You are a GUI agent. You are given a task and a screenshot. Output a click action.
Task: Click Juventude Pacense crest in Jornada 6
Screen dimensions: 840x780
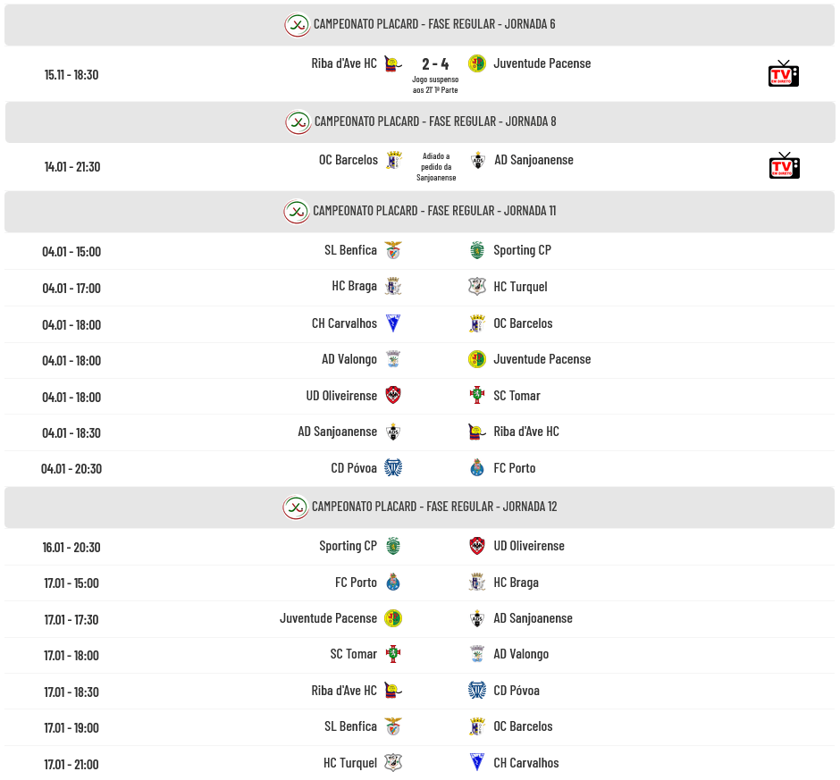477,63
